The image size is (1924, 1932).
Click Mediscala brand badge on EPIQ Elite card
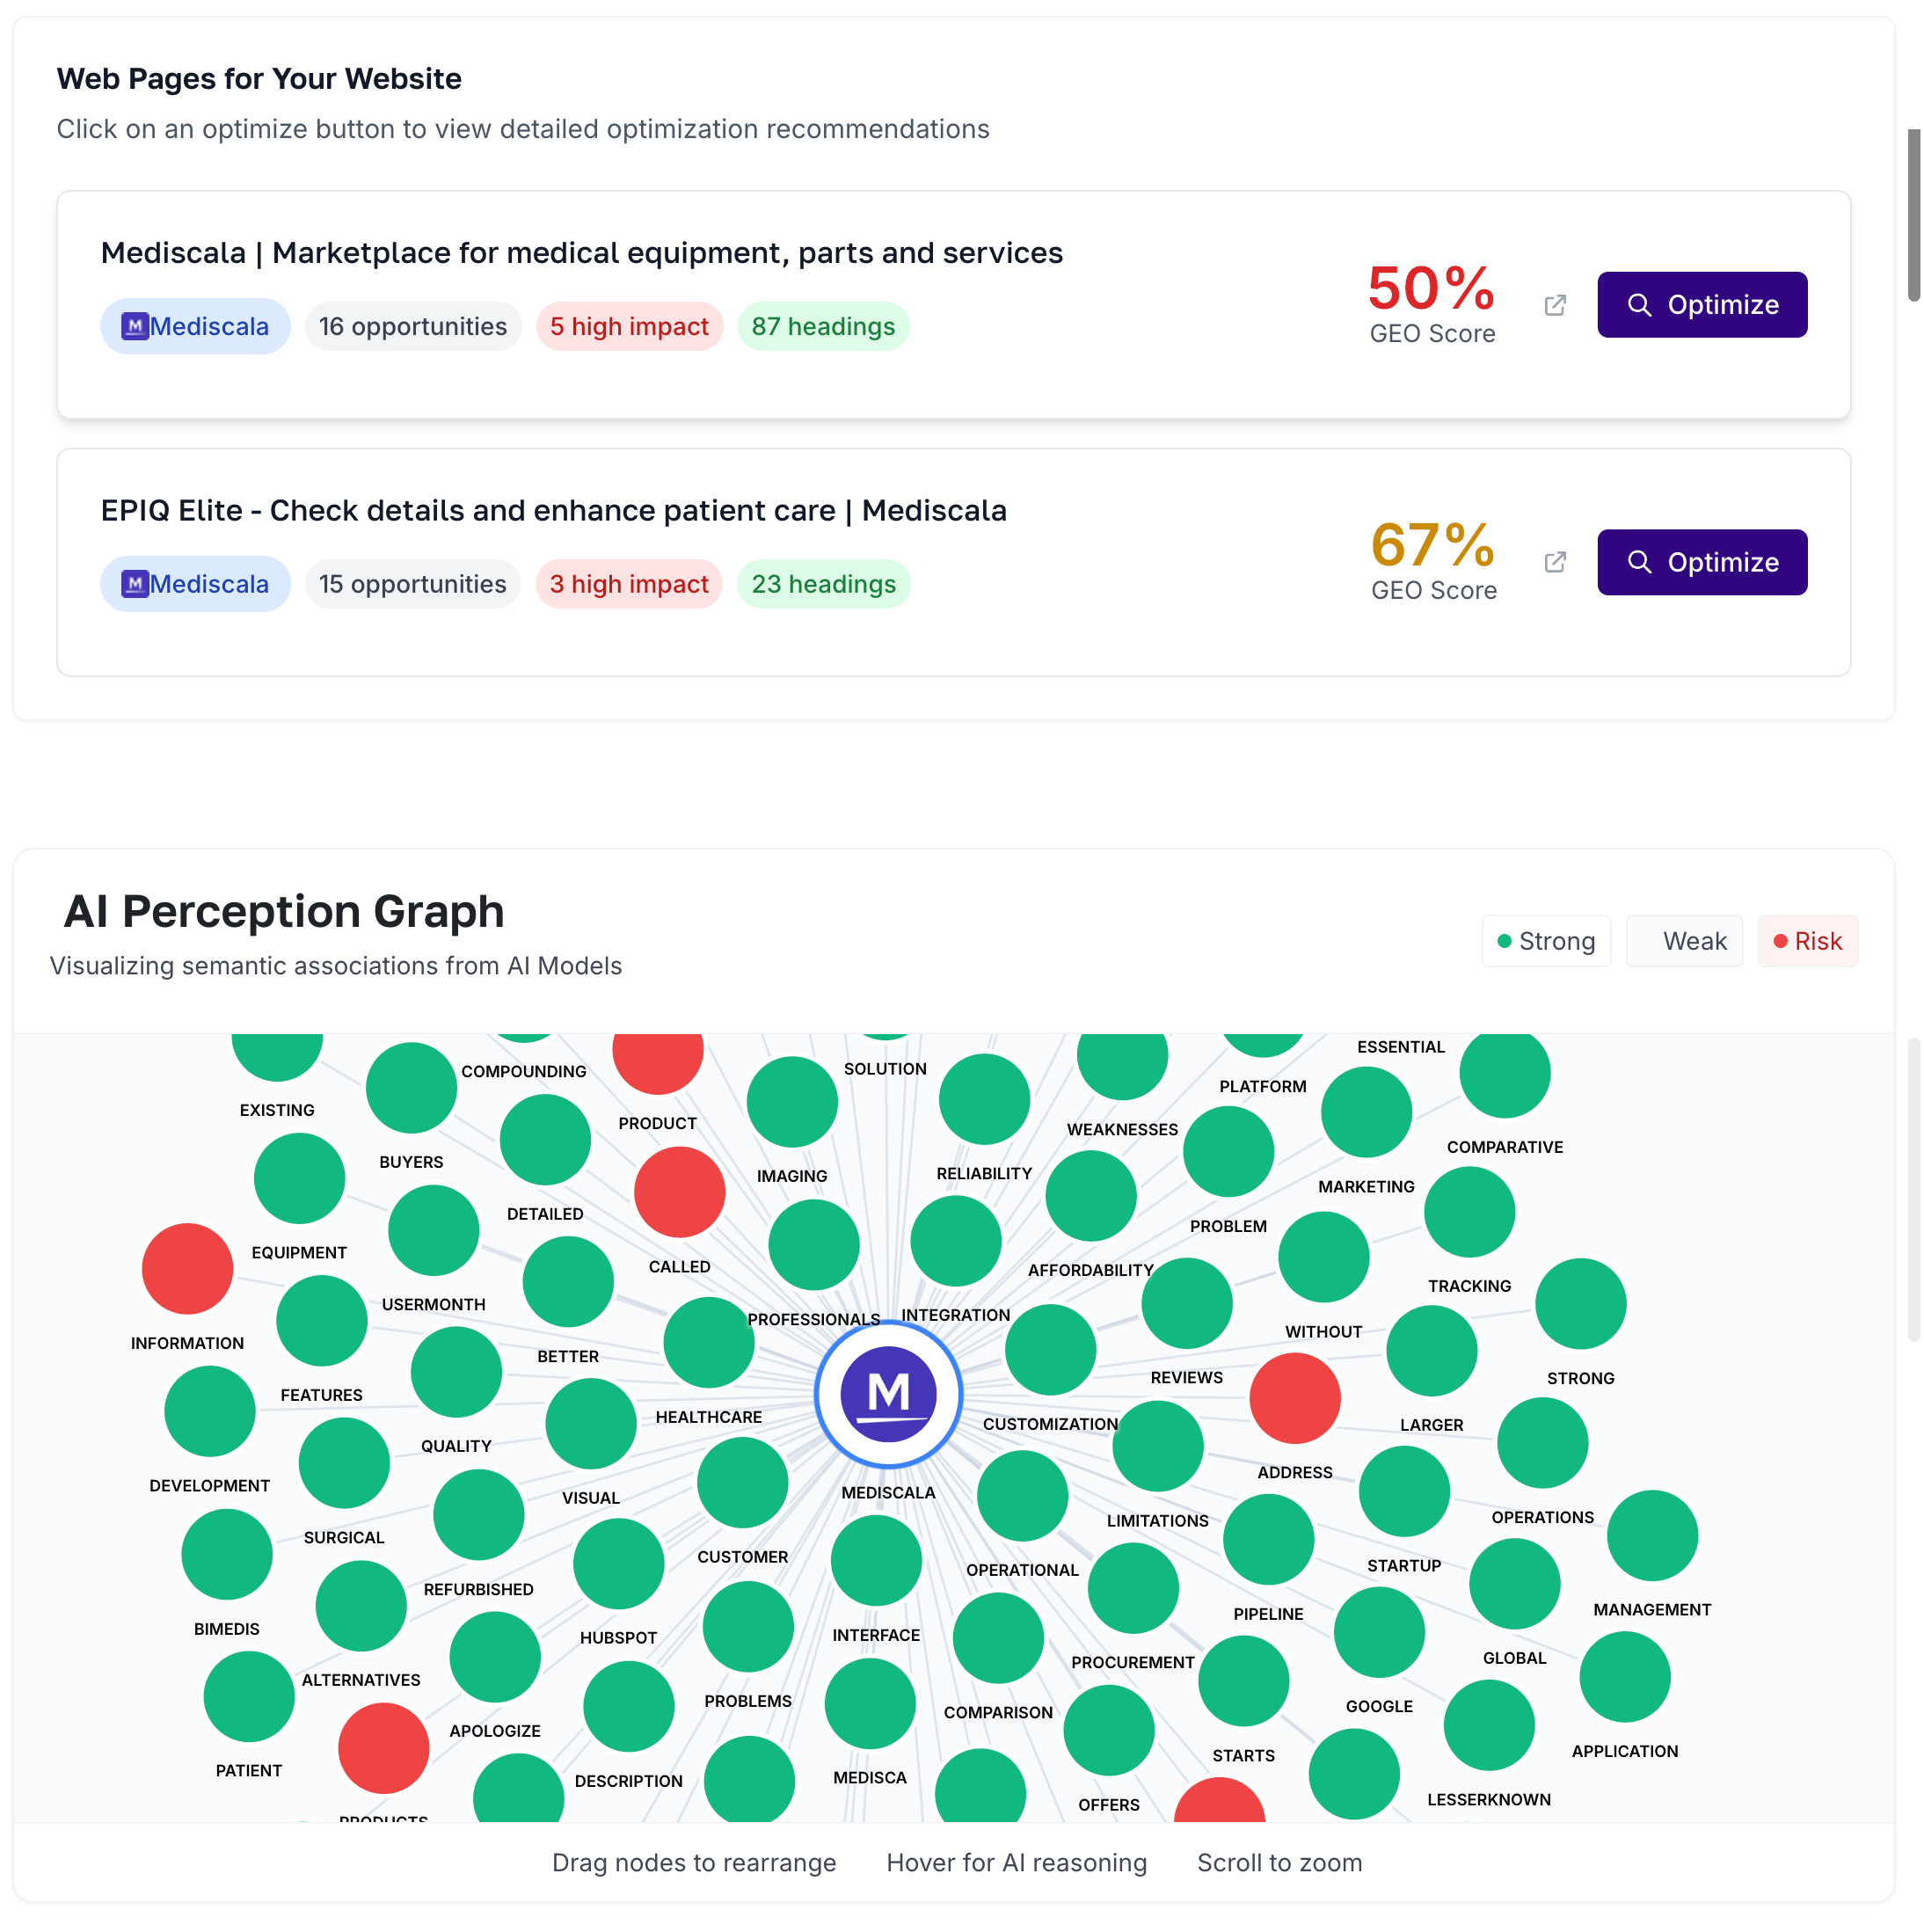(x=195, y=584)
